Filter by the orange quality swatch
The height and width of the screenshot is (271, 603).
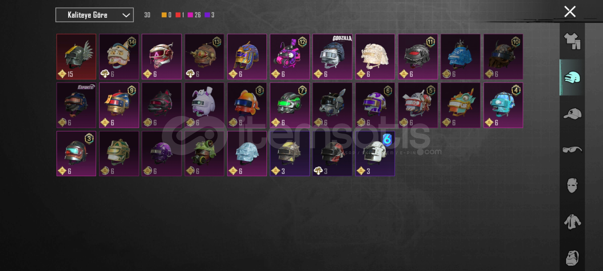pyautogui.click(x=164, y=15)
